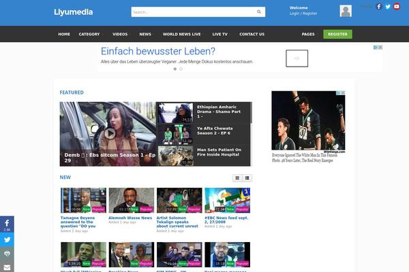Open #EBC News feed sept. 2 title
The image size is (409, 272).
click(x=226, y=220)
